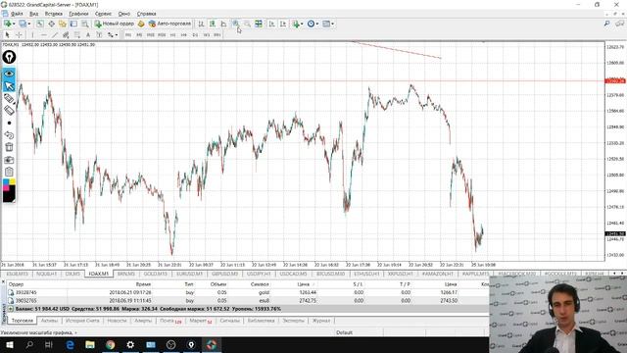Select the crosshair tool
627x353 pixels.
click(19, 35)
